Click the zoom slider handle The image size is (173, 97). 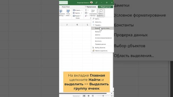pos(103,96)
